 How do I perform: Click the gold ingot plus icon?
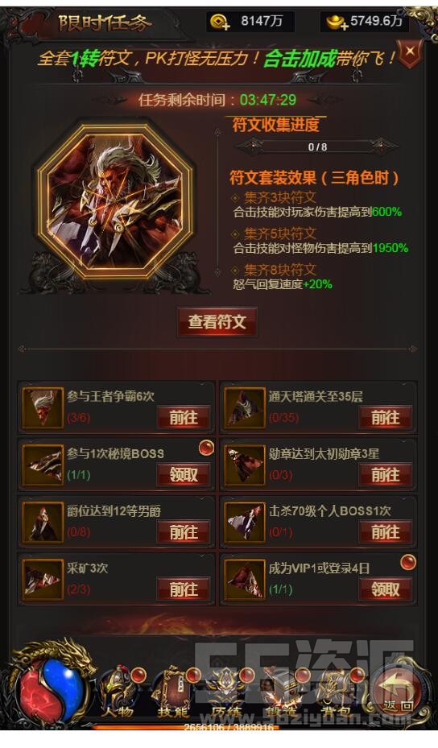[x=337, y=22]
